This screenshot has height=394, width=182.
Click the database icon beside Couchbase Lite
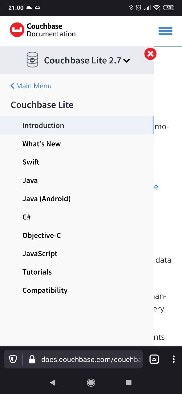pyautogui.click(x=32, y=60)
